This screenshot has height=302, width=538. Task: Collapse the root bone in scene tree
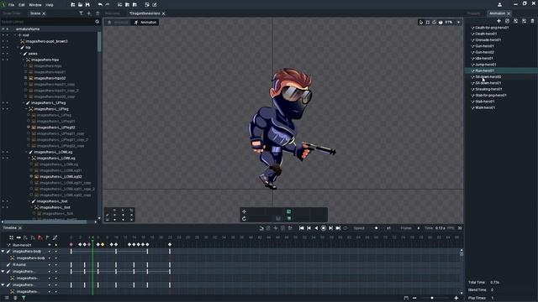pos(15,35)
